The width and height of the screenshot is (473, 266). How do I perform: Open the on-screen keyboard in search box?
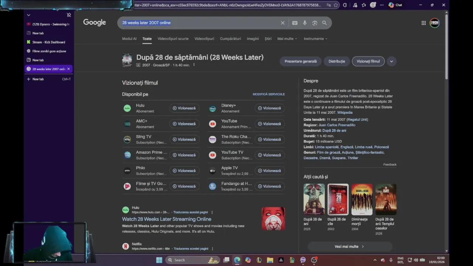[x=295, y=23]
